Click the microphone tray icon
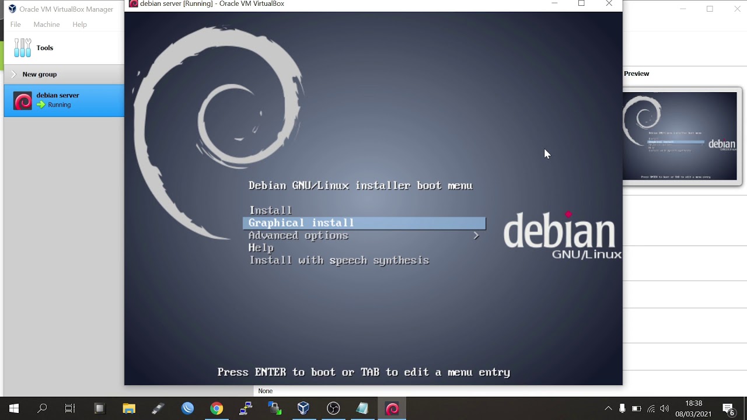 pos(622,408)
